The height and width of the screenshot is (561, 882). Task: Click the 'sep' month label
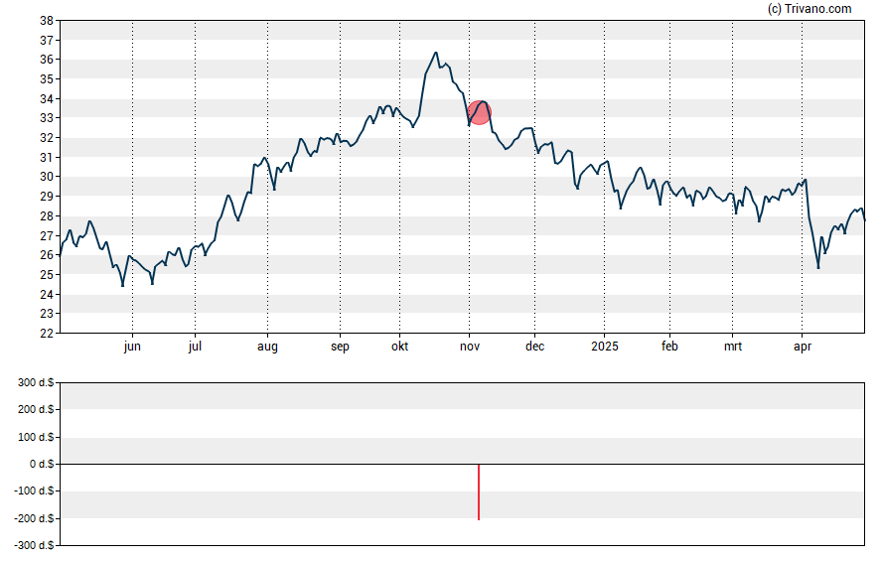[340, 347]
